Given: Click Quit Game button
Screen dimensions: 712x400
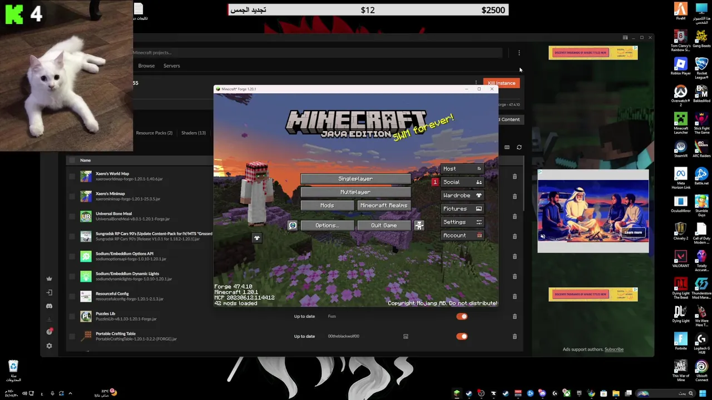Looking at the screenshot, I should tap(384, 226).
